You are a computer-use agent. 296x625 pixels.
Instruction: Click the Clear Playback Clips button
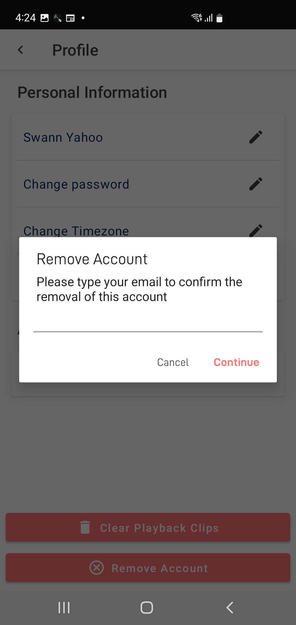[x=148, y=527]
